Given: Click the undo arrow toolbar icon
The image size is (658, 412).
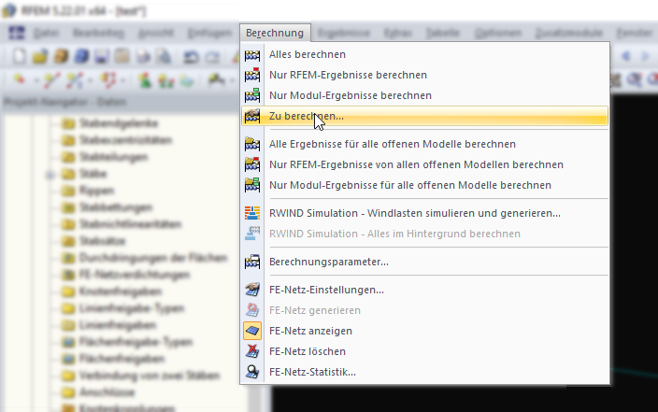Looking at the screenshot, I should (191, 56).
